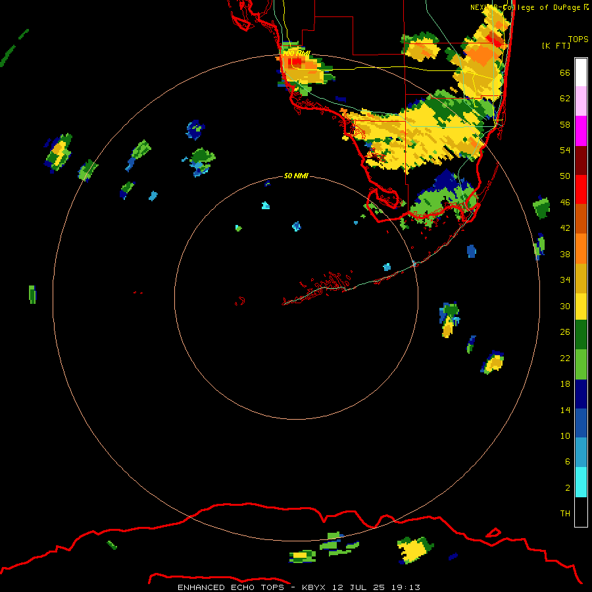Click the bright yellow legend swatch
592x592 pixels.
[581, 306]
